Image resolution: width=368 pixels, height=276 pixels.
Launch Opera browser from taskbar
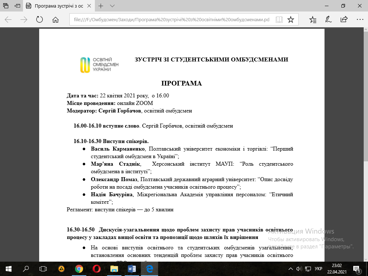96,268
